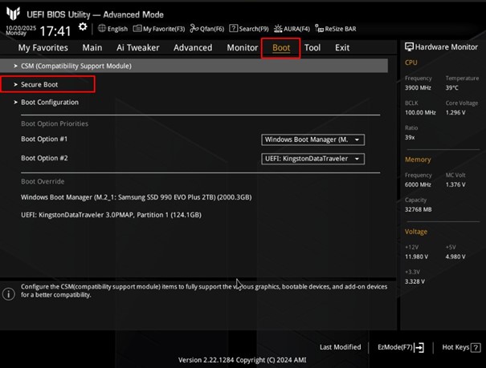Click the Last Modified button
The image size is (486, 368).
340,347
